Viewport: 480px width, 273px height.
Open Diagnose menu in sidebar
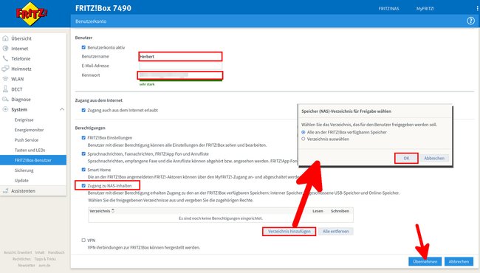pos(21,100)
